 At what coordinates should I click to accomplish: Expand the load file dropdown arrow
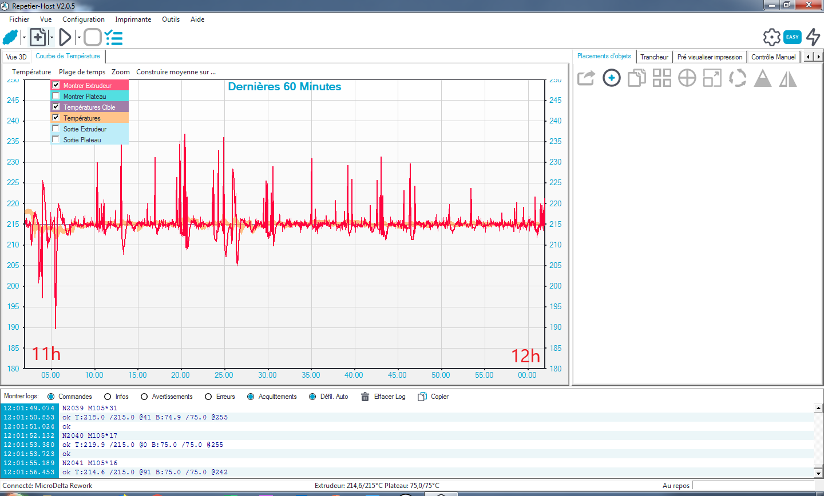click(51, 38)
